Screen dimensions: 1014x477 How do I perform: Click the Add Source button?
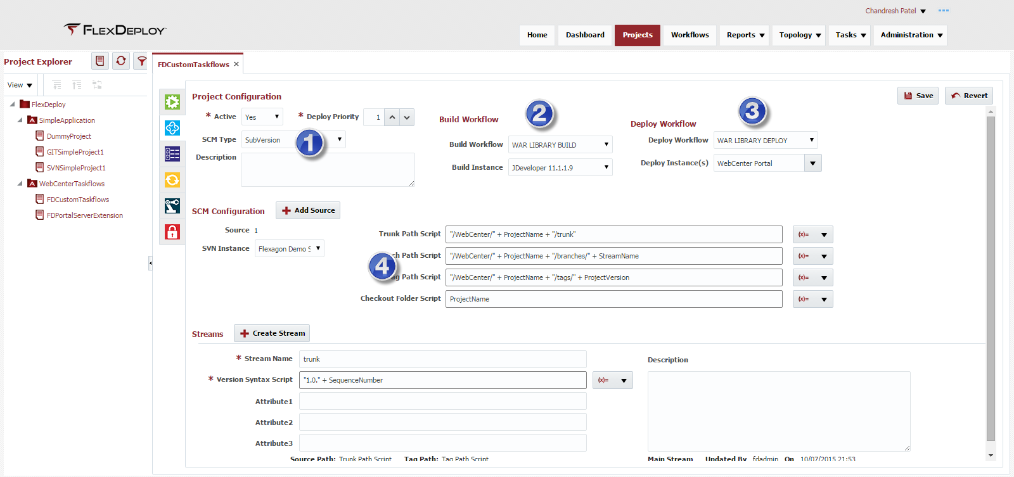pos(308,210)
